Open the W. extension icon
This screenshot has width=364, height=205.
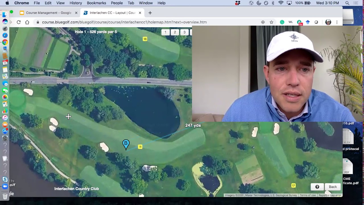[x=290, y=22]
